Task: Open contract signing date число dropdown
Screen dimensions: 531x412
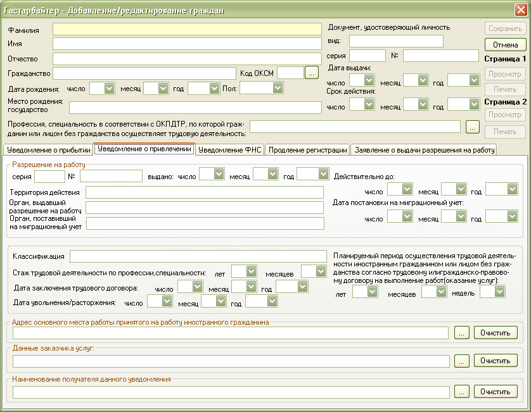Action: 198,287
